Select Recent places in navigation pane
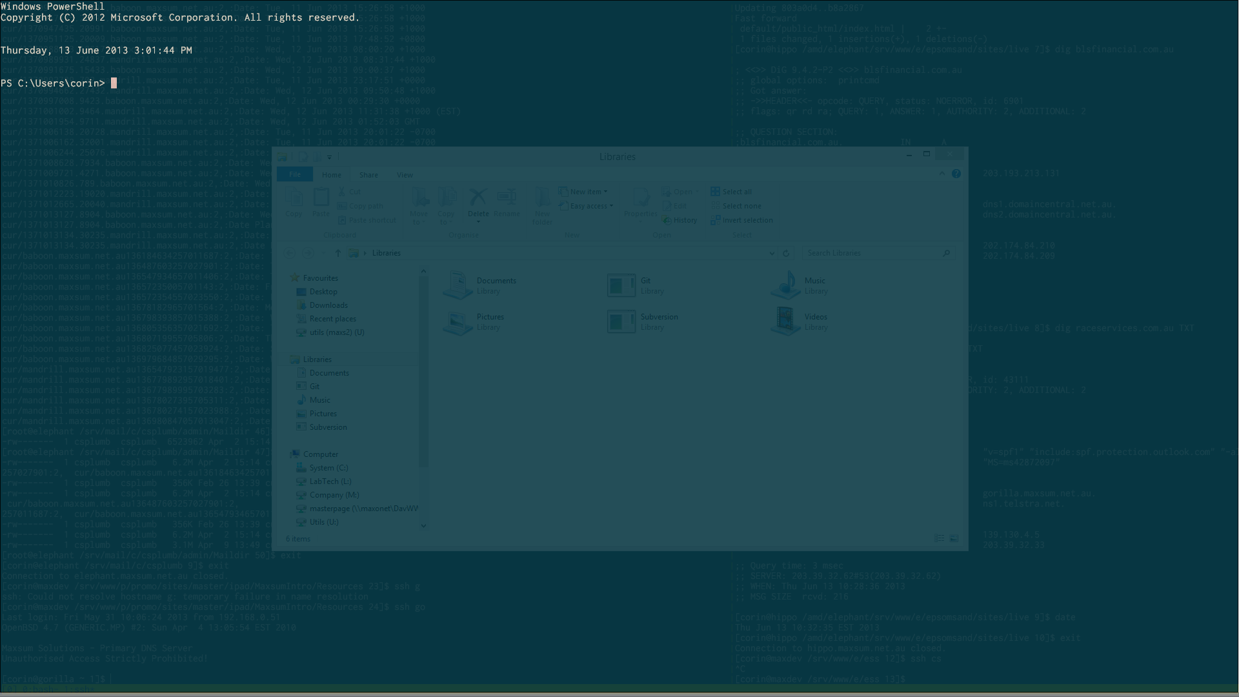1239x697 pixels. [326, 319]
